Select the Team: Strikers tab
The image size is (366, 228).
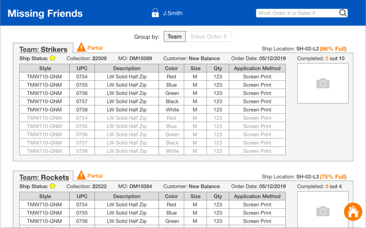point(43,49)
